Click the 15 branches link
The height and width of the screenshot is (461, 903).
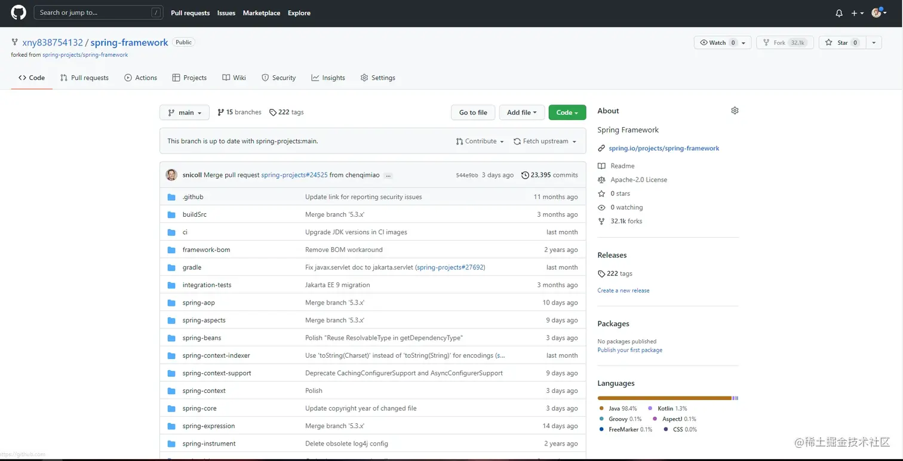click(x=239, y=112)
